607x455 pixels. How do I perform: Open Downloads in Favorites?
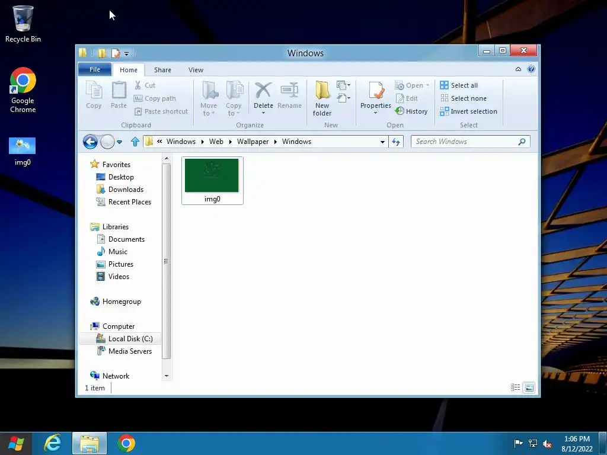(120, 189)
